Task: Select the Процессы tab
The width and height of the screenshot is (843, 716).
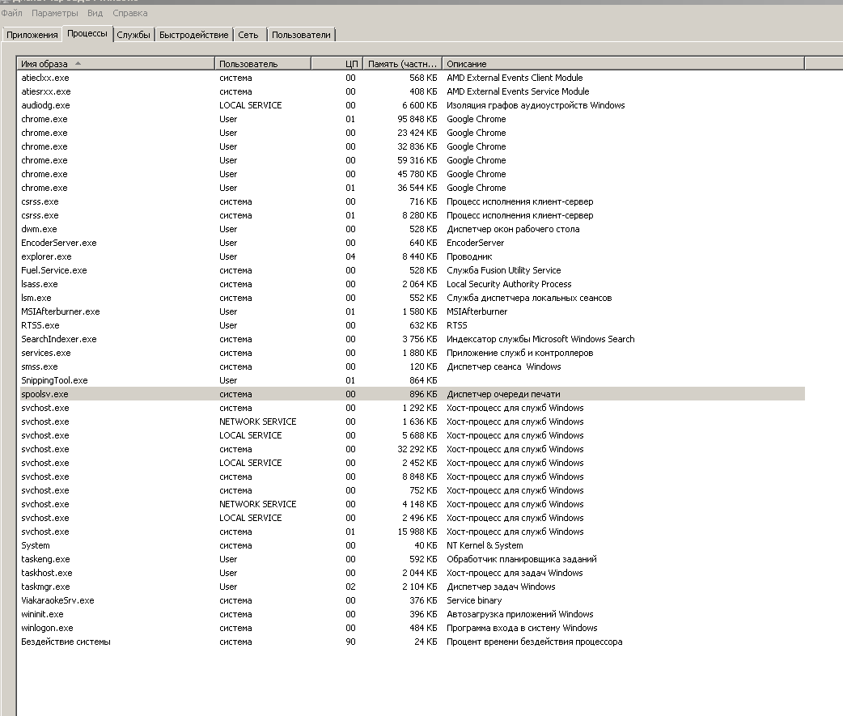Action: [x=87, y=33]
